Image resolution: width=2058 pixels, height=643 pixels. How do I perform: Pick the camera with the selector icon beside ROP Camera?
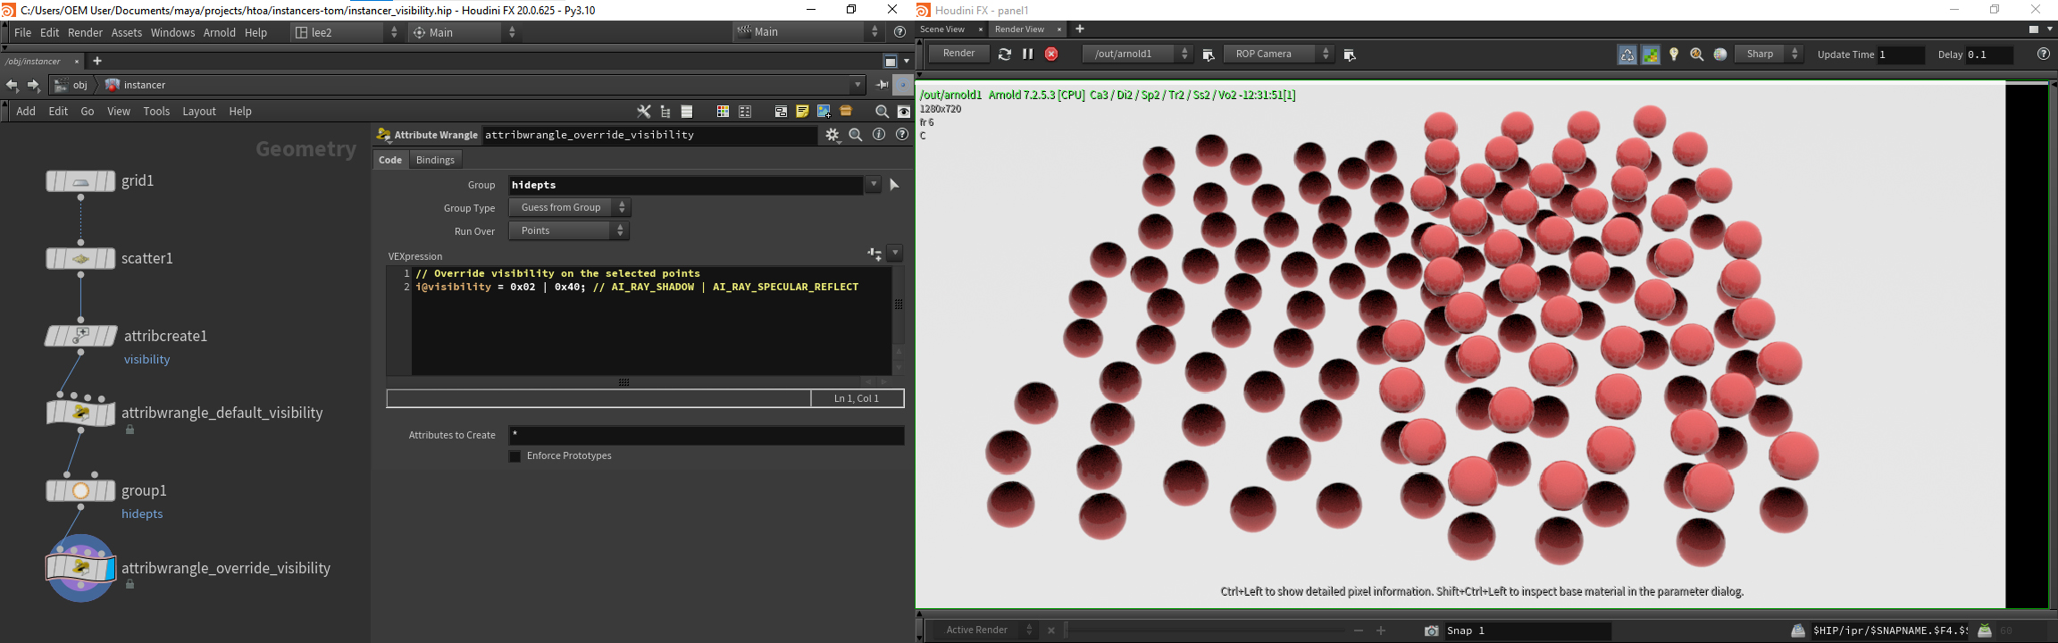1350,54
